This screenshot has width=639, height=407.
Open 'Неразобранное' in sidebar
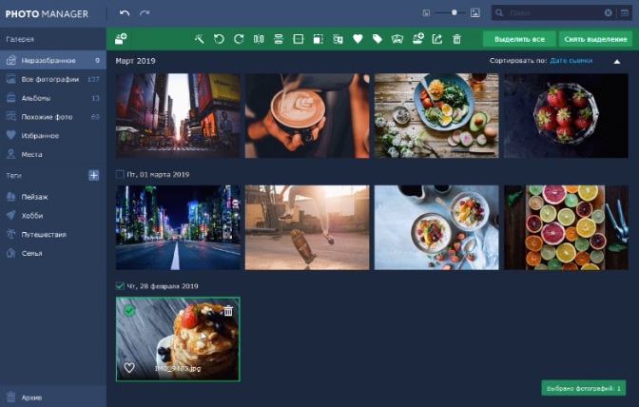coord(53,60)
